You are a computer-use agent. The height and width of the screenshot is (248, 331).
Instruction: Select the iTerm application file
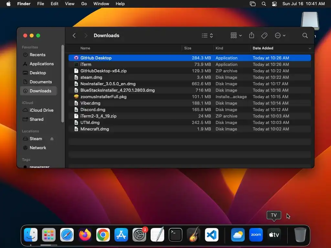coord(189,64)
